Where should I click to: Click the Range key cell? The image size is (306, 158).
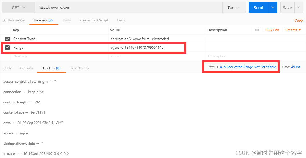coord(60,48)
